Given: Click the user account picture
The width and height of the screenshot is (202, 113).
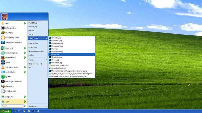Looking at the screenshot, I should point(4,17).
